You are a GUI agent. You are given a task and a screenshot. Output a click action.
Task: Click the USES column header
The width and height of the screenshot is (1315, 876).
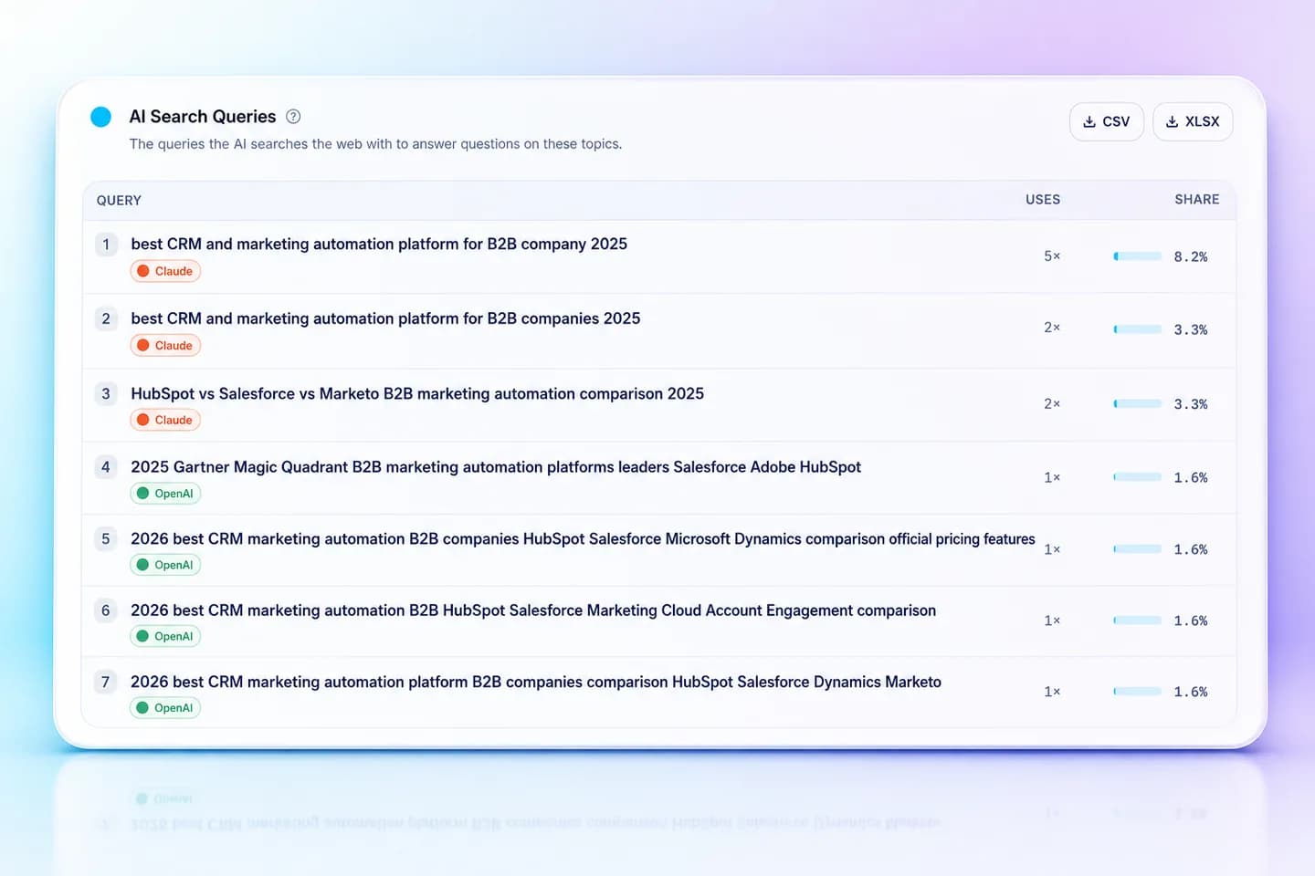(x=1043, y=200)
